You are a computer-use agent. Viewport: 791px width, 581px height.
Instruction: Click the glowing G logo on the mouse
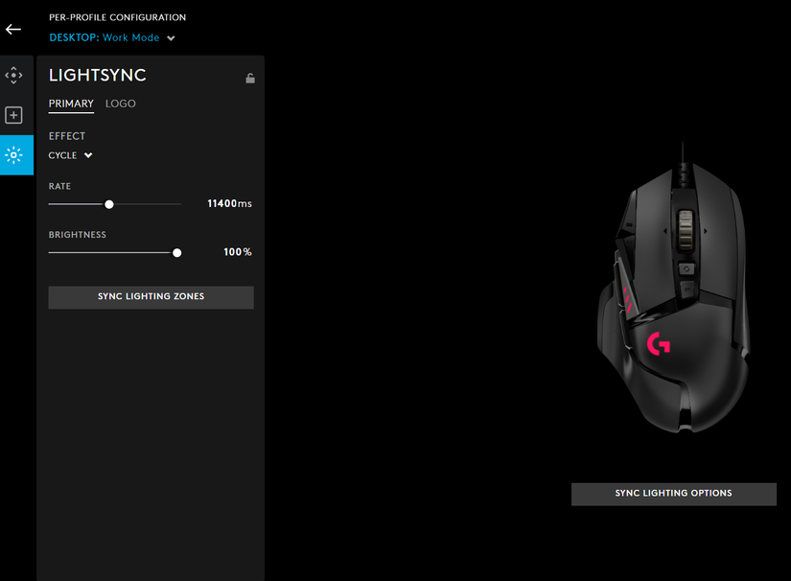pyautogui.click(x=660, y=343)
